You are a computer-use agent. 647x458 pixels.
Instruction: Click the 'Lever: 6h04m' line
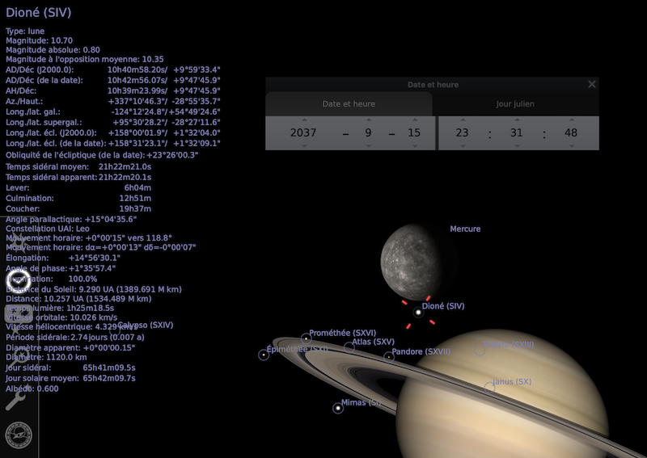coord(78,187)
